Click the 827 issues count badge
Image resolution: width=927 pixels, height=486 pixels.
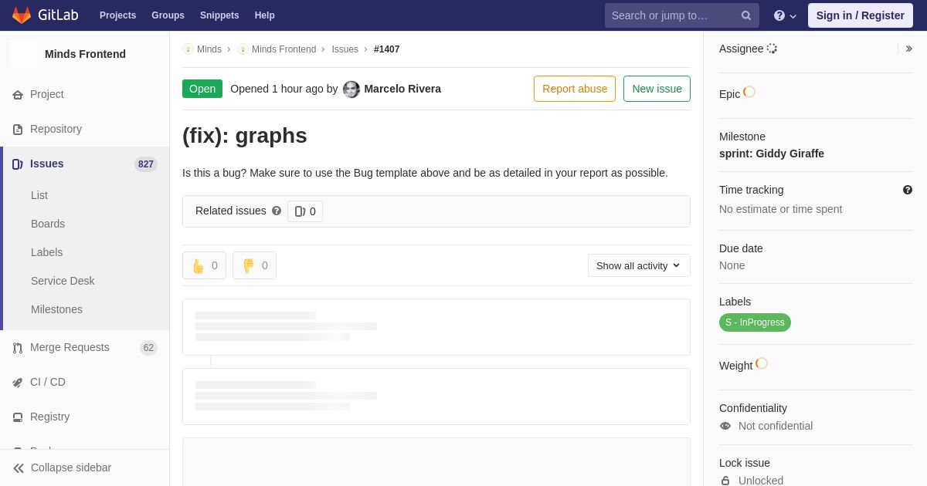pyautogui.click(x=146, y=164)
